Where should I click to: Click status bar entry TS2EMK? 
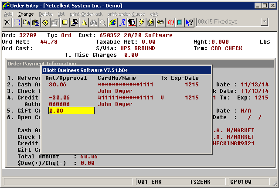point(200,182)
